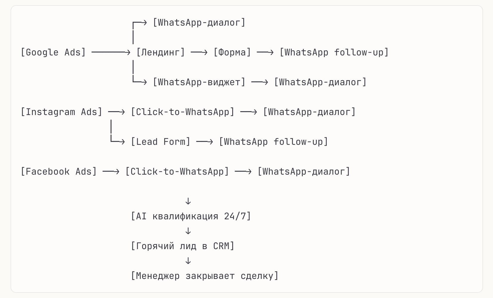Click the [Google Ads] source block
The height and width of the screenshot is (298, 493).
pos(53,52)
